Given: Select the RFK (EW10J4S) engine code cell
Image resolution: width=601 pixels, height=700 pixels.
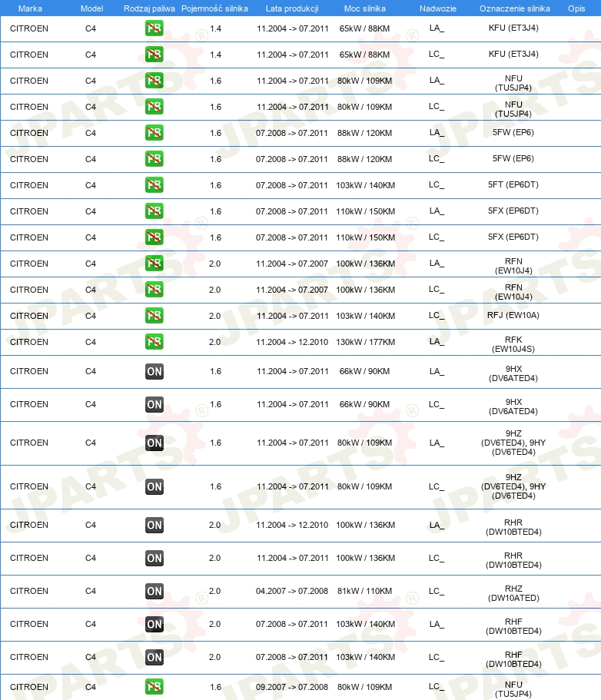Looking at the screenshot, I should click(x=513, y=344).
